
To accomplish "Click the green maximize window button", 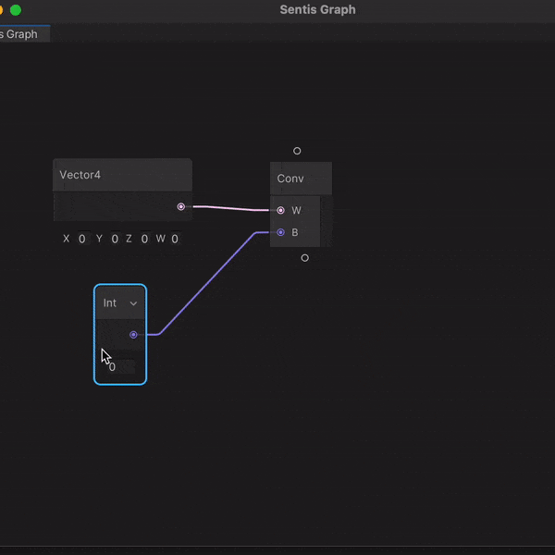I will click(x=16, y=10).
